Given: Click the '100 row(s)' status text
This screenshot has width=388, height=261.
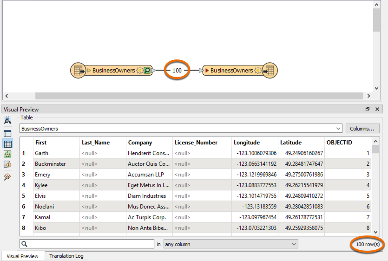Looking at the screenshot, I should coord(368,244).
